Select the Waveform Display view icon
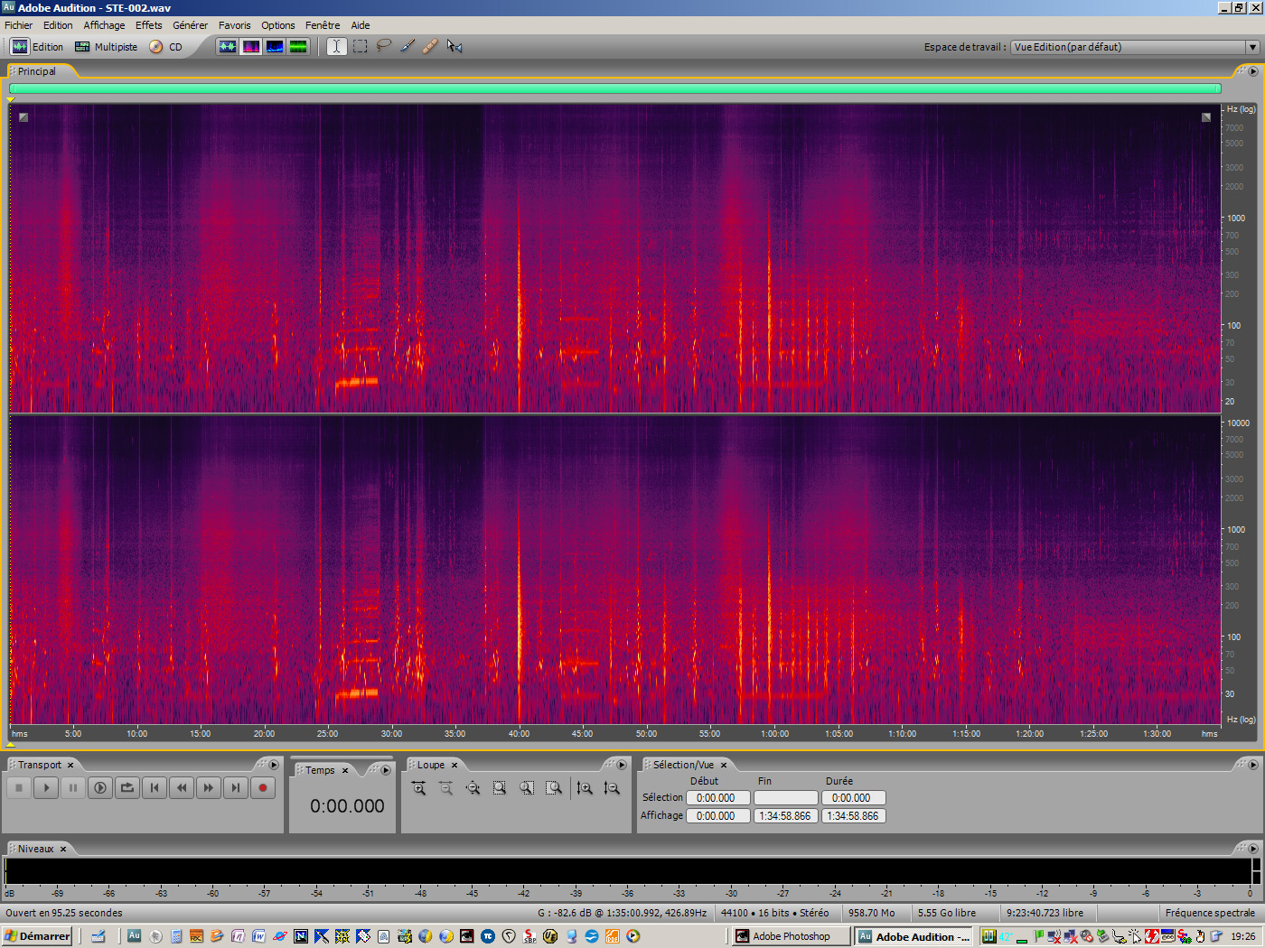 pyautogui.click(x=228, y=46)
